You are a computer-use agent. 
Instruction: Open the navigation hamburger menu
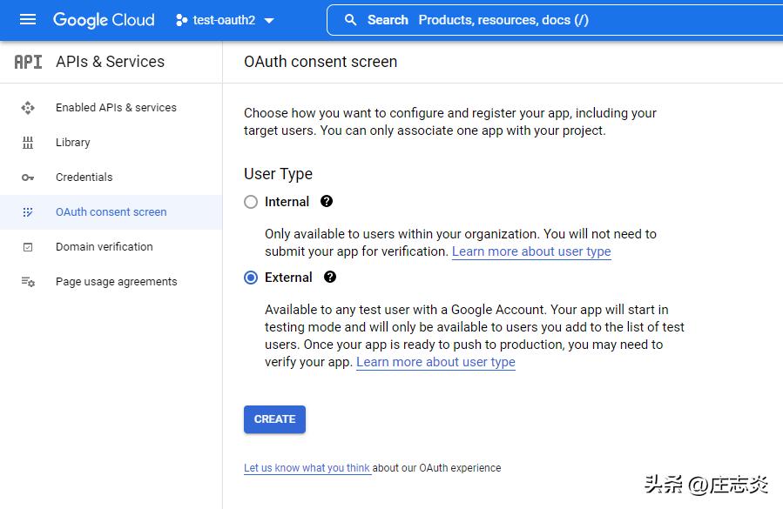tap(28, 20)
